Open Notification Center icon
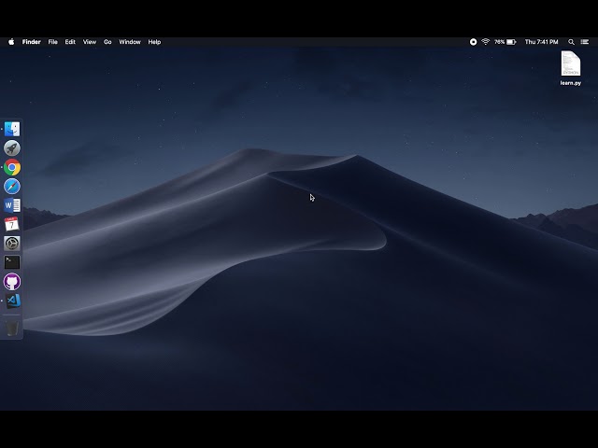598x448 pixels. [585, 42]
